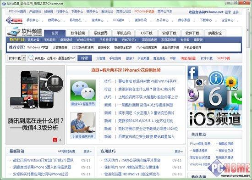This screenshot has width=252, height=180.
Task: Open 装机必备 in 特色栏目 bar
Action: tap(33, 40)
